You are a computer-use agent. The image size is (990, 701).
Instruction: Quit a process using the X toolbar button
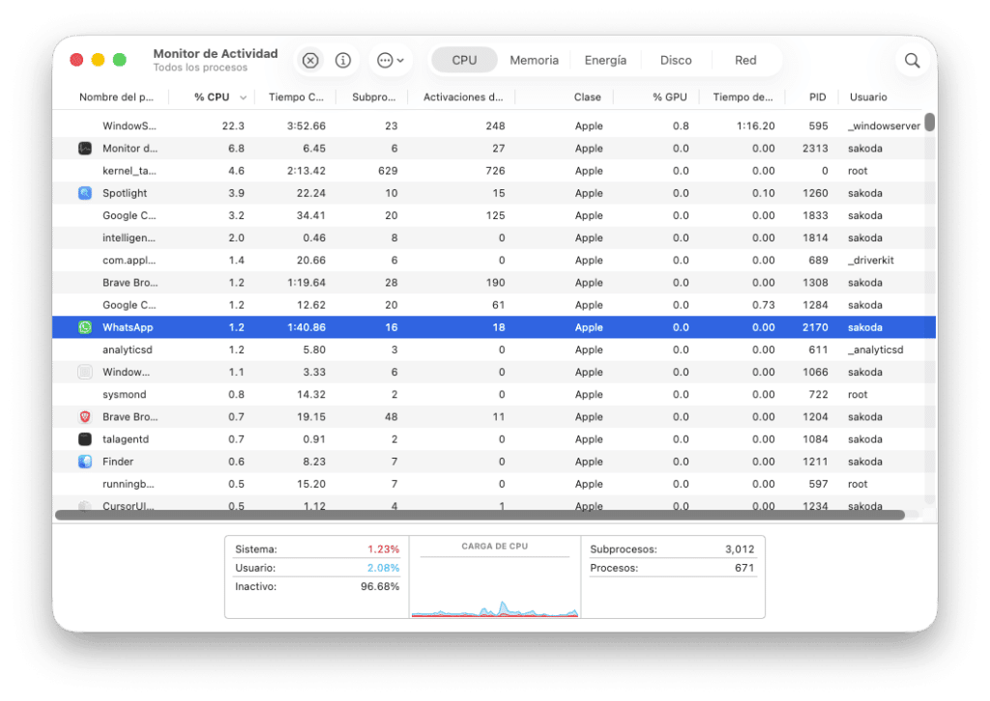[x=309, y=60]
